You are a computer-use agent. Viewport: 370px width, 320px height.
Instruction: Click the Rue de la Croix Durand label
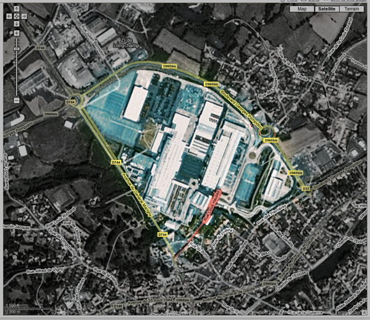pos(340,37)
